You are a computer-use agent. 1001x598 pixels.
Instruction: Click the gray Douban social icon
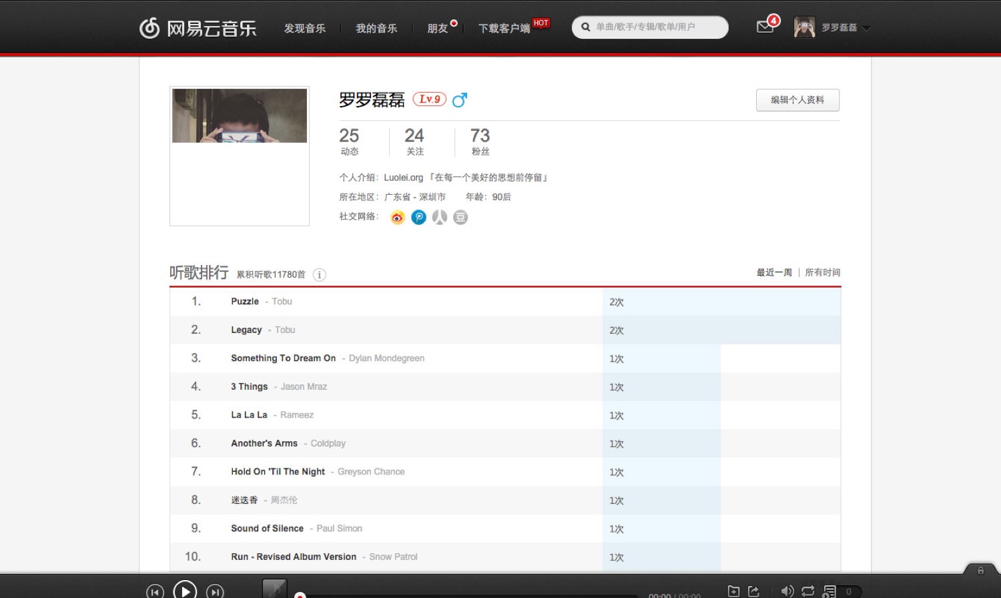[x=460, y=218]
